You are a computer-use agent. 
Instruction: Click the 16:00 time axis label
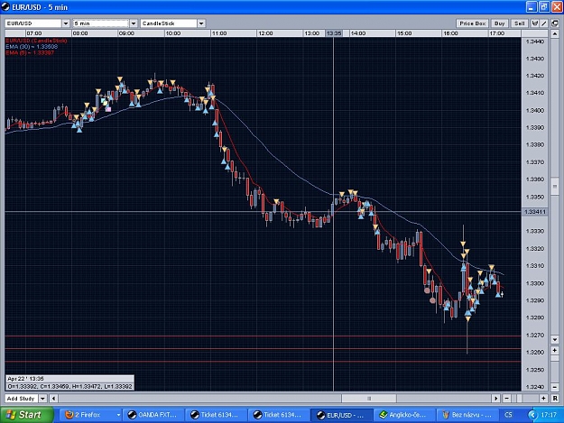click(x=450, y=33)
